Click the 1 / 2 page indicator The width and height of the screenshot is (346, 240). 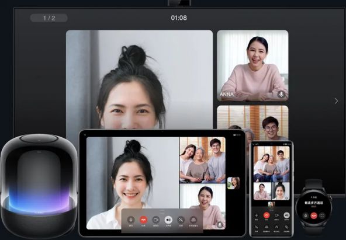pyautogui.click(x=49, y=18)
